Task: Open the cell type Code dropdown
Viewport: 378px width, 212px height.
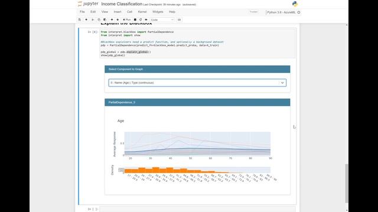Action: click(x=162, y=19)
